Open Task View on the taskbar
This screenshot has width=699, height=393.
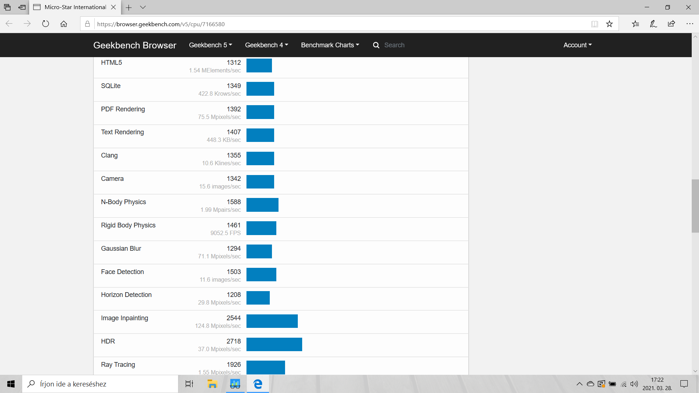tap(189, 384)
